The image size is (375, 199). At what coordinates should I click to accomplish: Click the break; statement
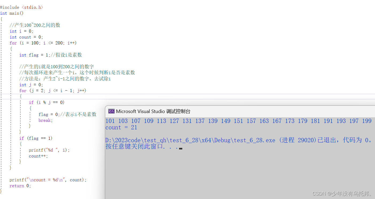tap(46, 121)
